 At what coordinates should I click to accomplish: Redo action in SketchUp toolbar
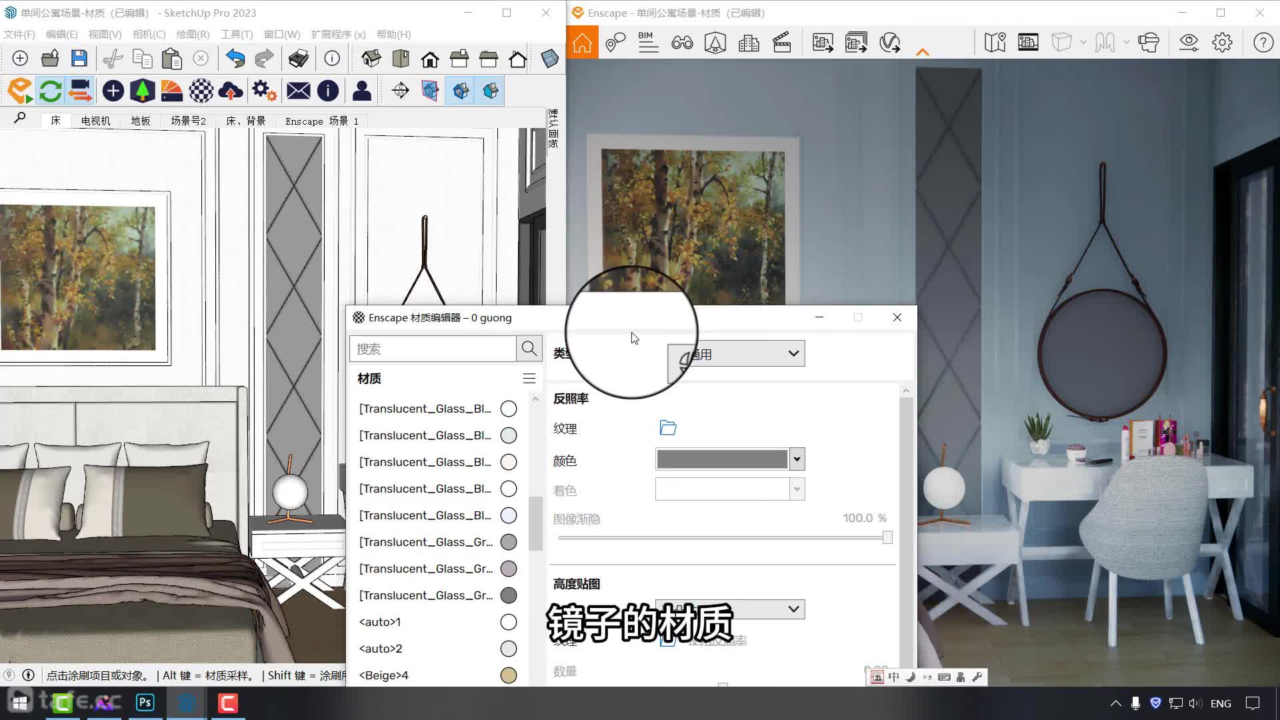264,59
